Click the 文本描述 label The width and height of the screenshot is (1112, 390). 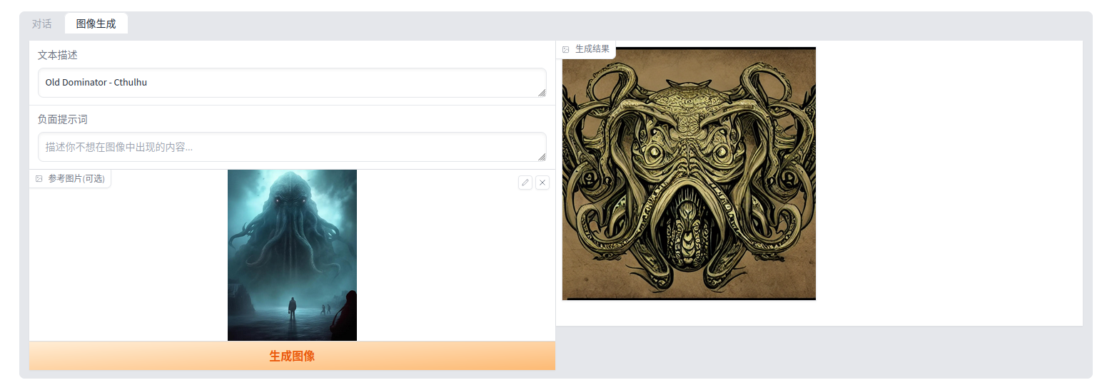tap(58, 55)
